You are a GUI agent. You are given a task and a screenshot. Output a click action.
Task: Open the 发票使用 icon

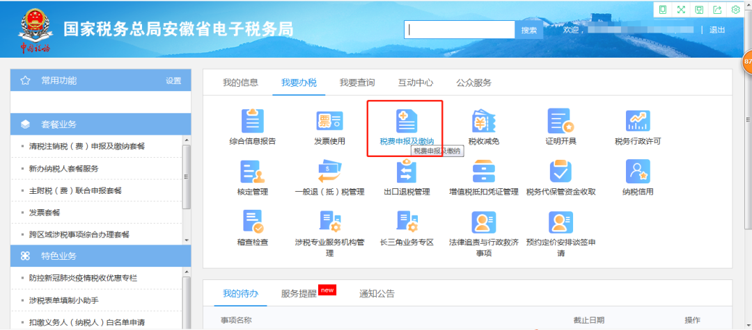[x=329, y=122]
